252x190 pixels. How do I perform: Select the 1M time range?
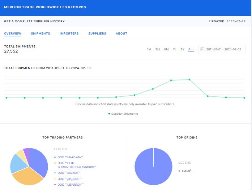149,49
